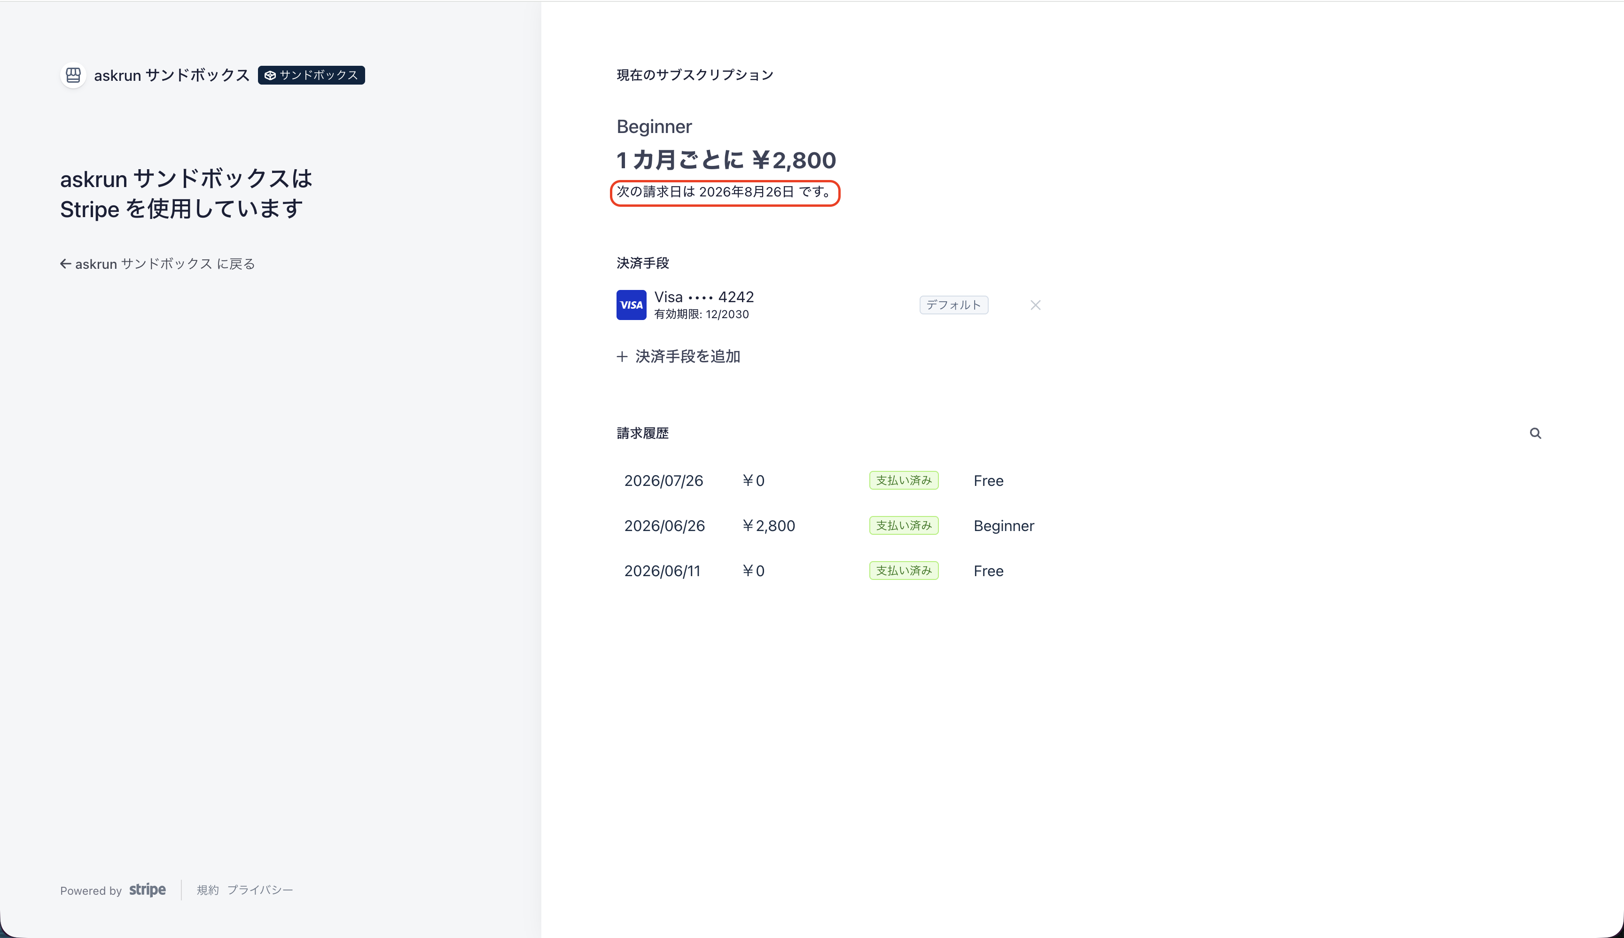Open the プライバシー privacy link
This screenshot has width=1624, height=938.
tap(259, 891)
